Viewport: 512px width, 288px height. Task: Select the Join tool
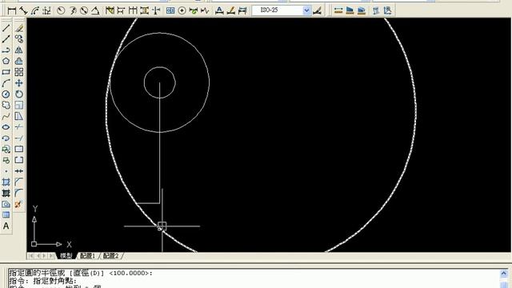(19, 171)
